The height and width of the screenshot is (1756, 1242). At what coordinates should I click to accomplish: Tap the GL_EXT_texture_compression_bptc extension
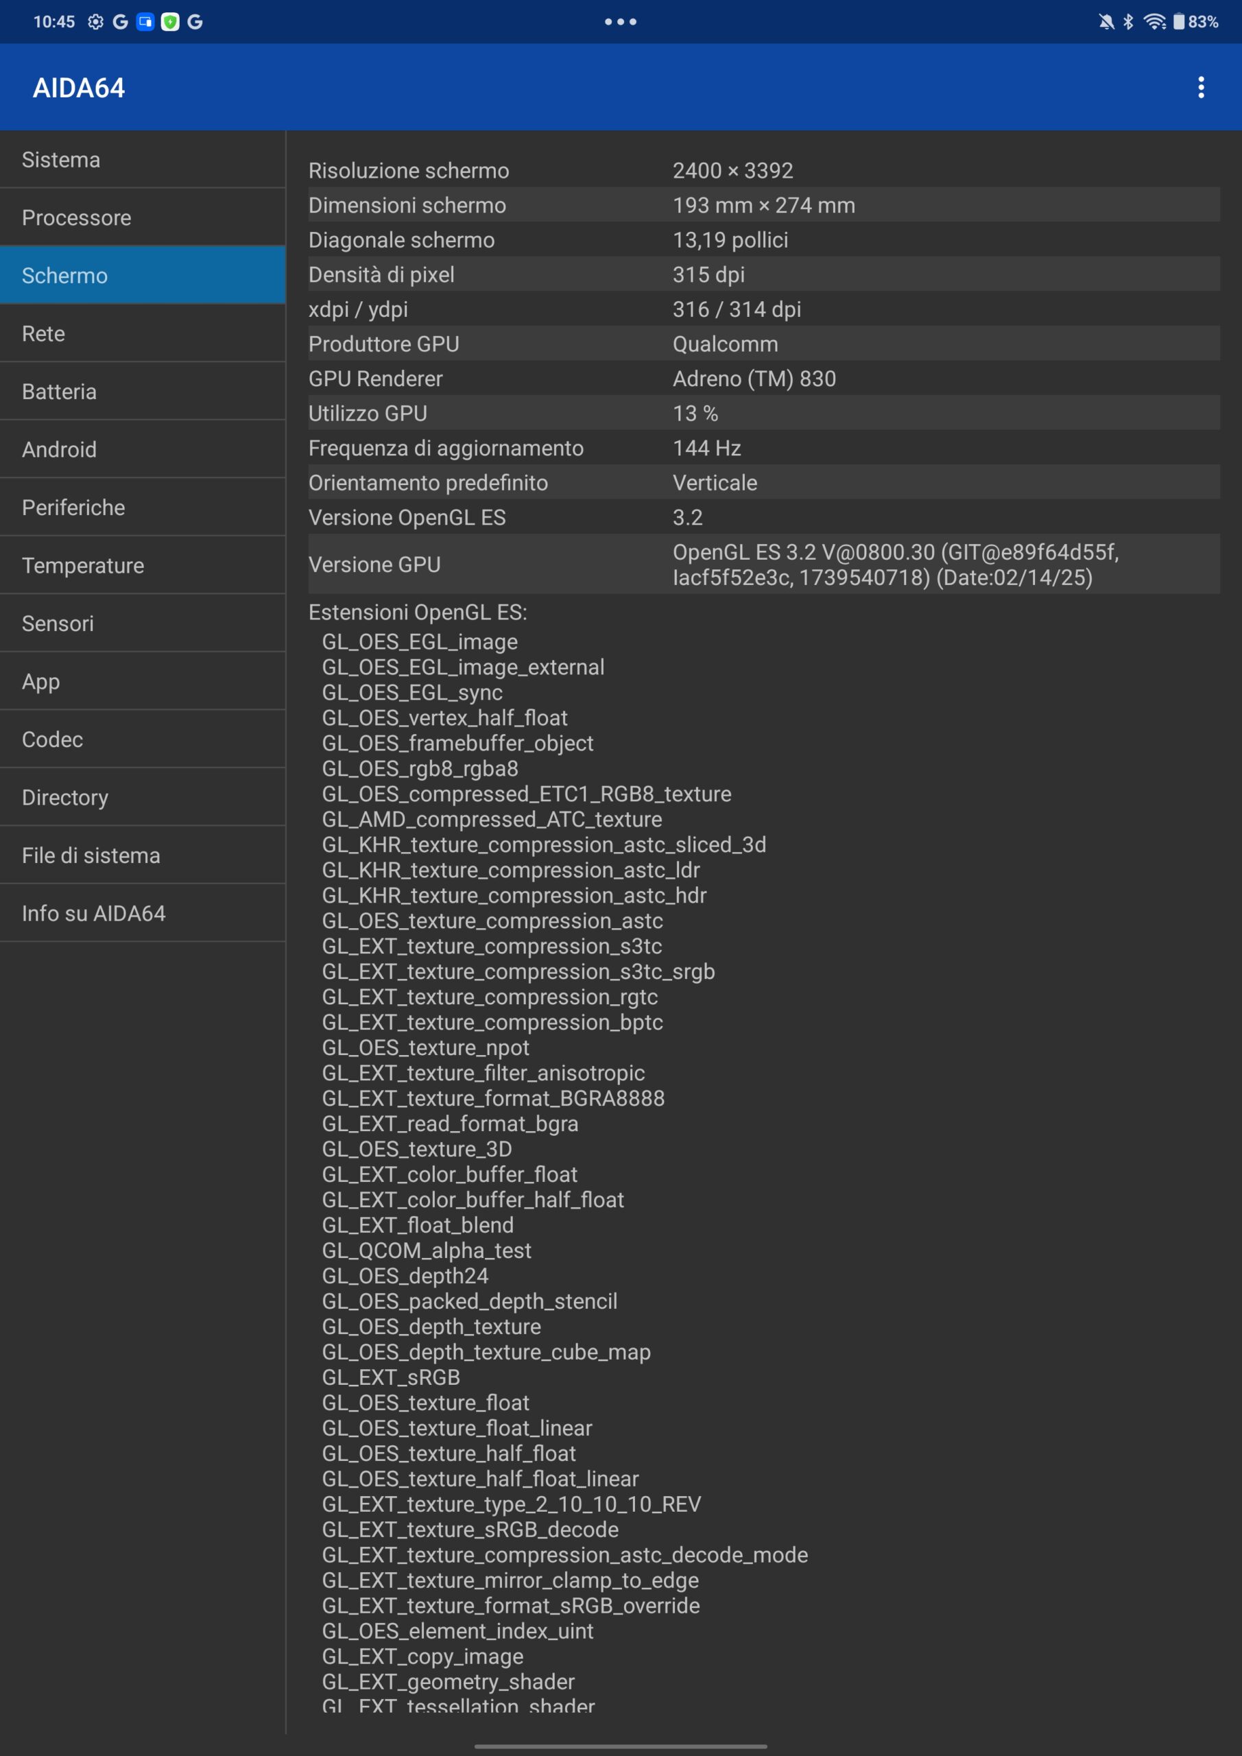point(492,1023)
